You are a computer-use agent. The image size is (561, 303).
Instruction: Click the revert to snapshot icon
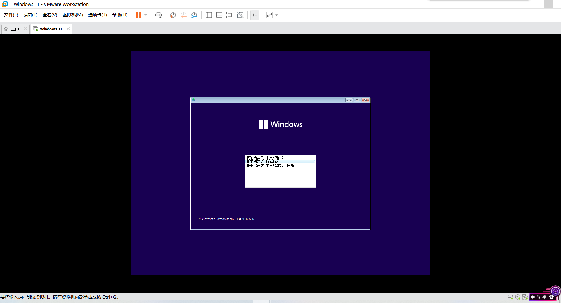pyautogui.click(x=184, y=15)
